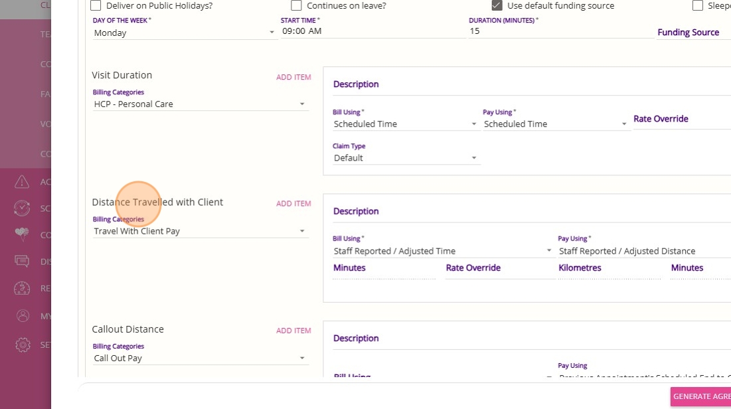Open the Claim Type dropdown
731x409 pixels.
click(x=405, y=158)
